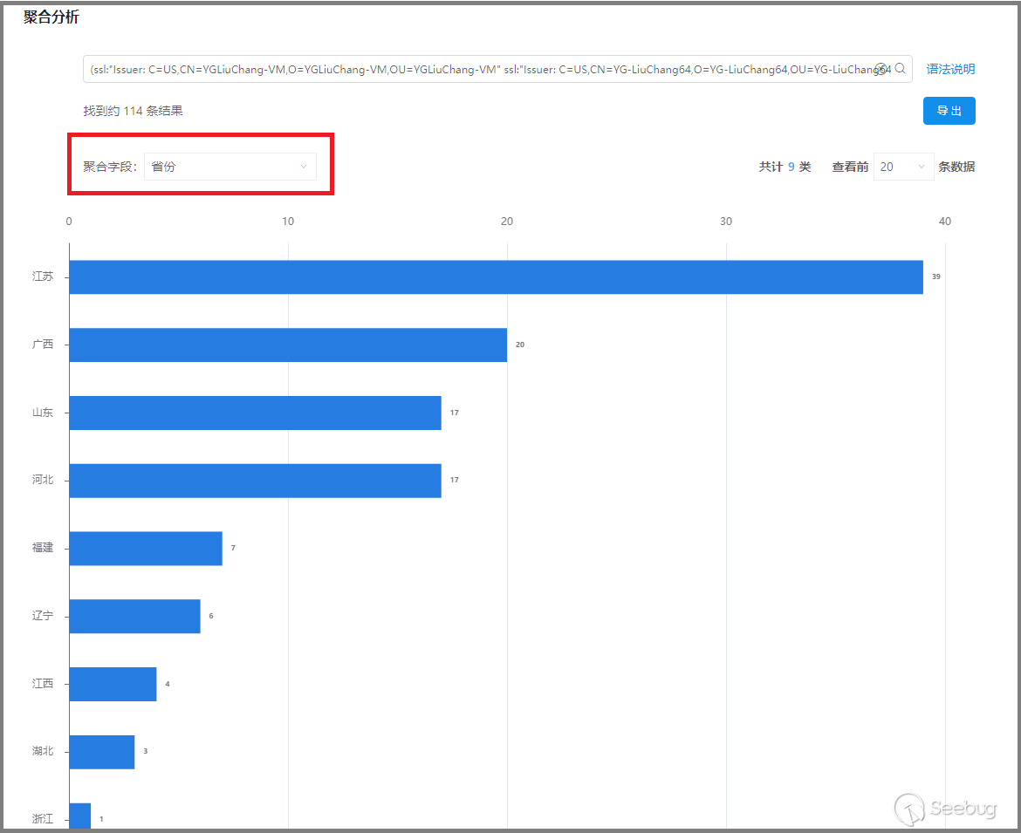
Task: Select the 河北 bar in the chart
Action: [255, 481]
